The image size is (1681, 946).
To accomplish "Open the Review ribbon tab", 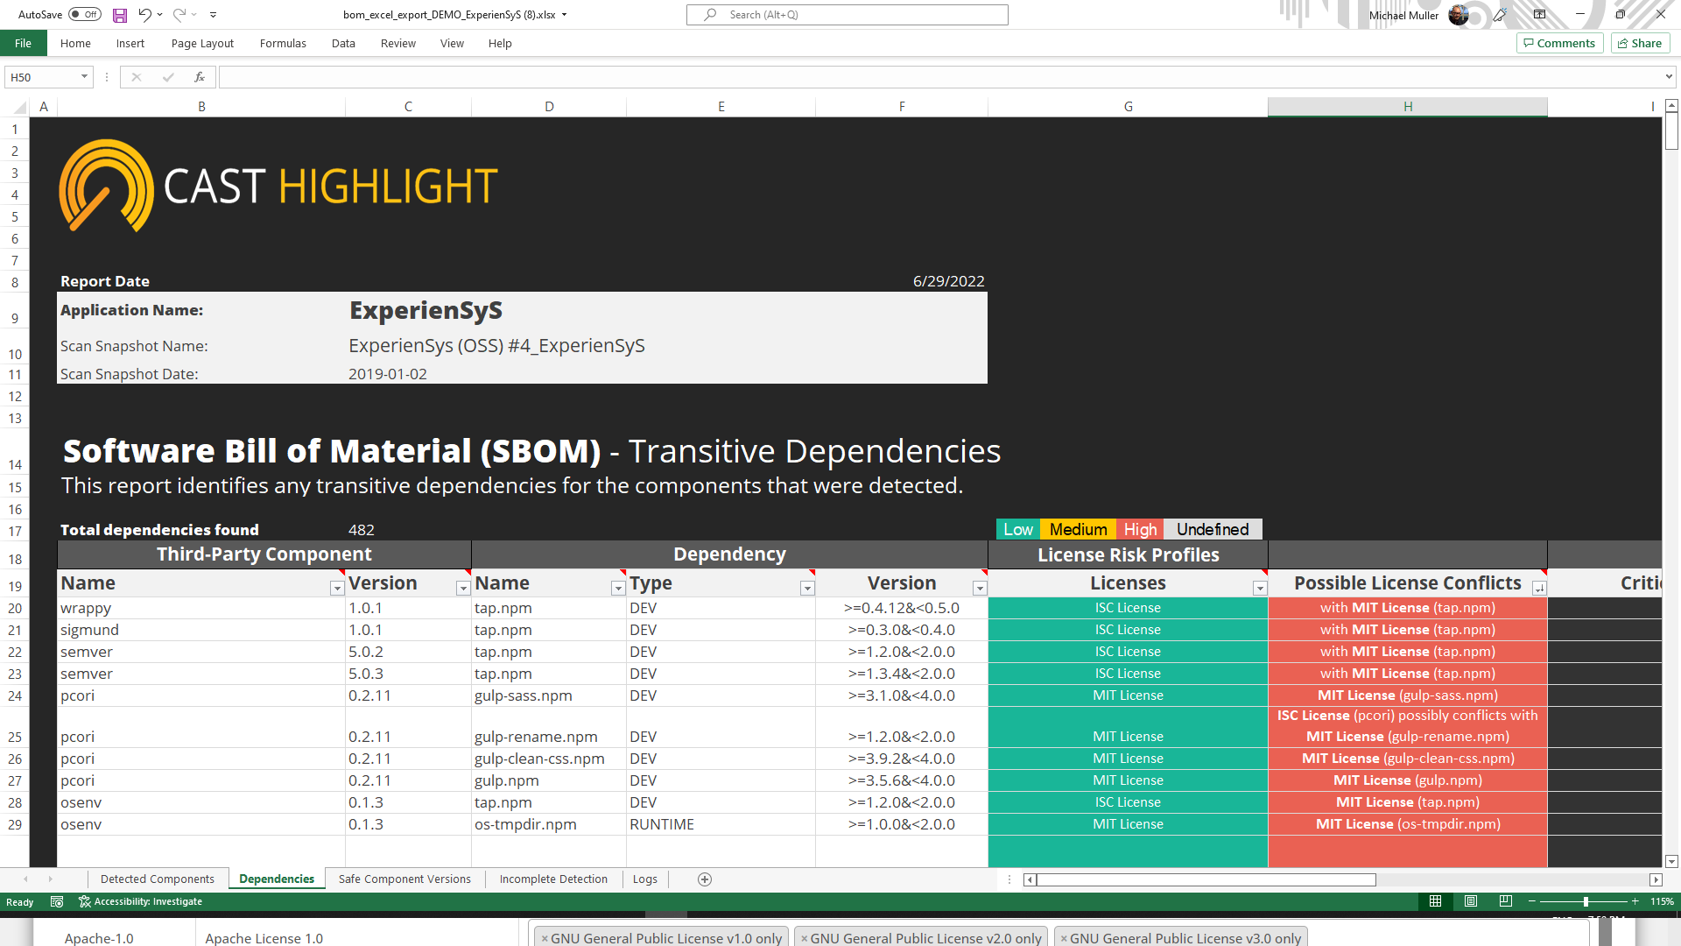I will (x=398, y=43).
